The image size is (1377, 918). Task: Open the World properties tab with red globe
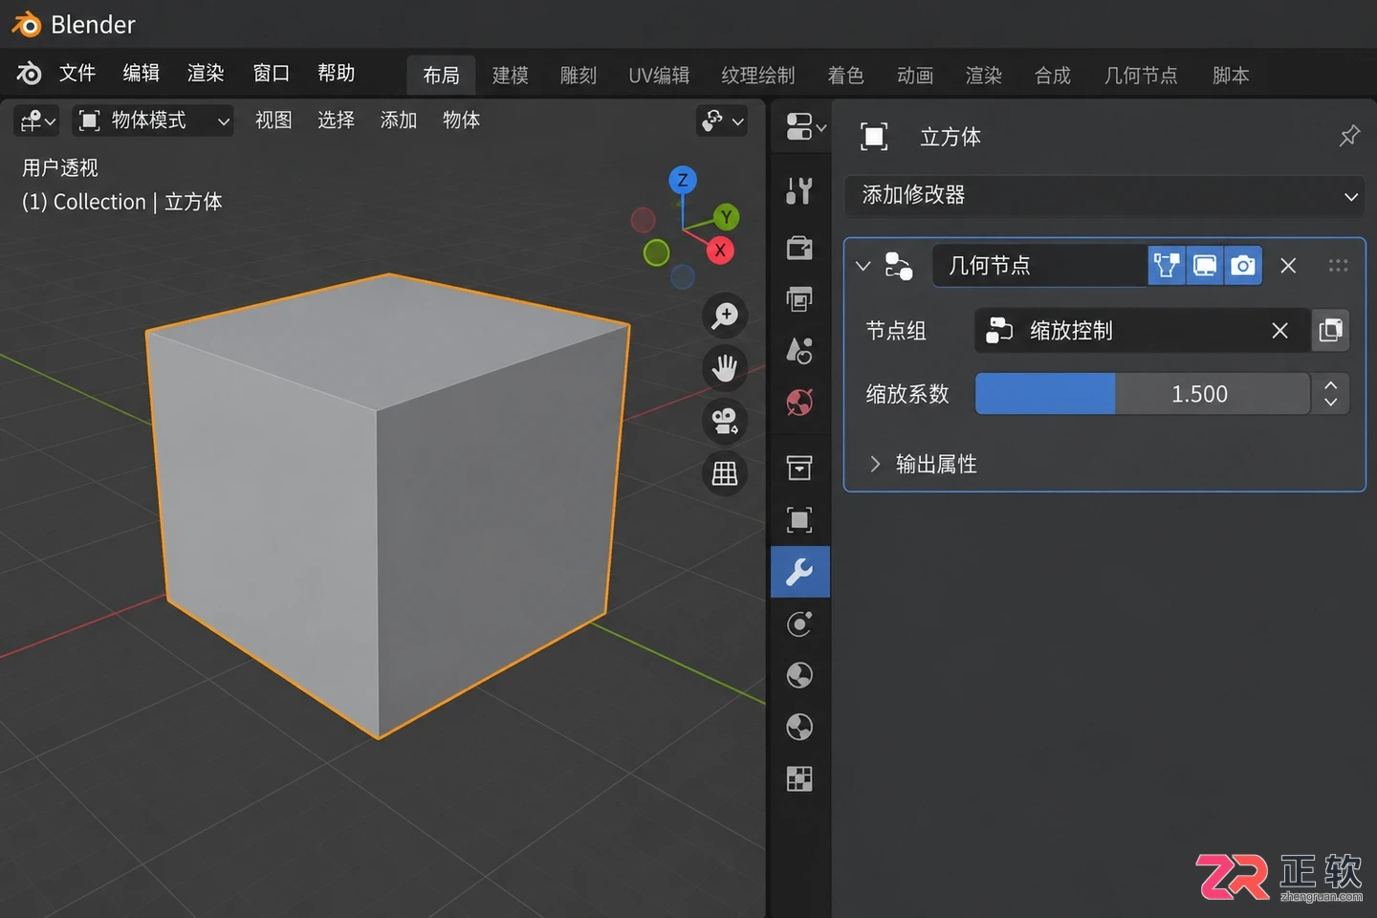[x=799, y=402]
